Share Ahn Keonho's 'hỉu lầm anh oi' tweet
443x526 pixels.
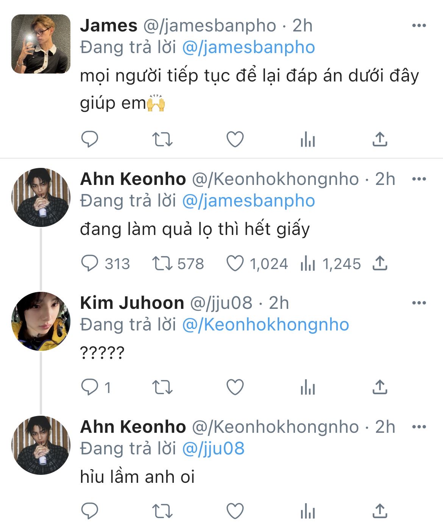click(x=380, y=511)
